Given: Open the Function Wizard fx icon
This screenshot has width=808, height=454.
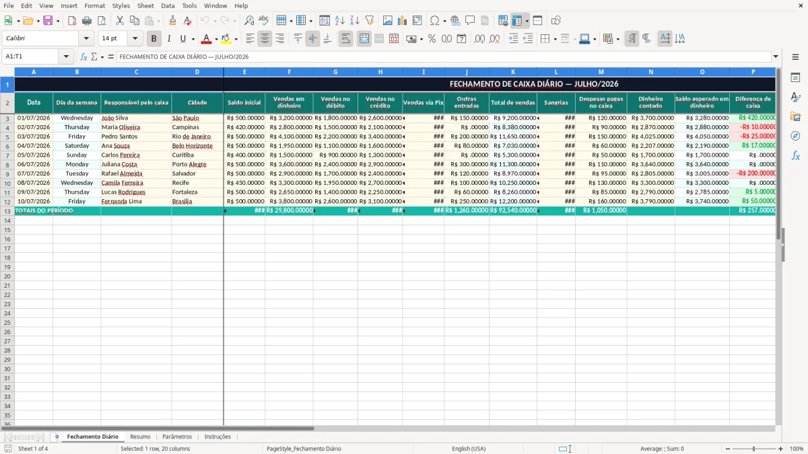Looking at the screenshot, I should pyautogui.click(x=83, y=57).
